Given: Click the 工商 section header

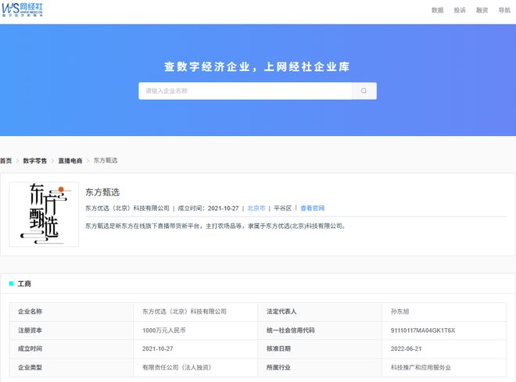Looking at the screenshot, I should (24, 284).
